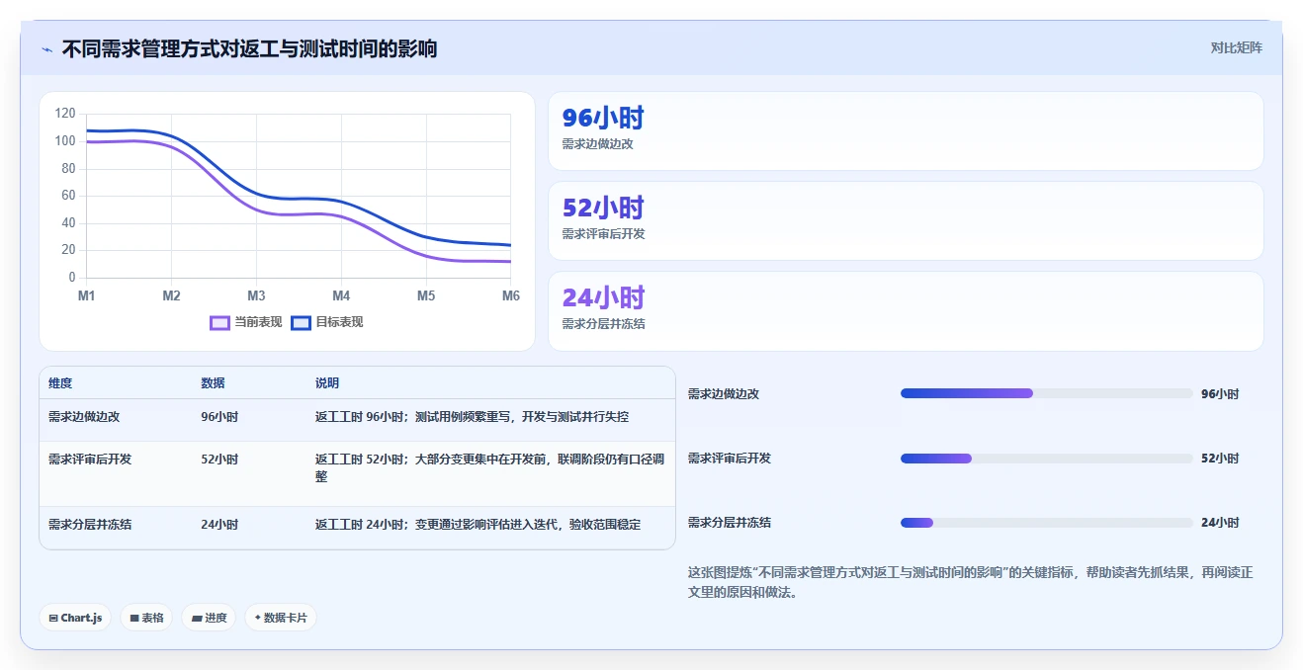
Task: Click the 数据卡片 tag chip
Action: (281, 618)
